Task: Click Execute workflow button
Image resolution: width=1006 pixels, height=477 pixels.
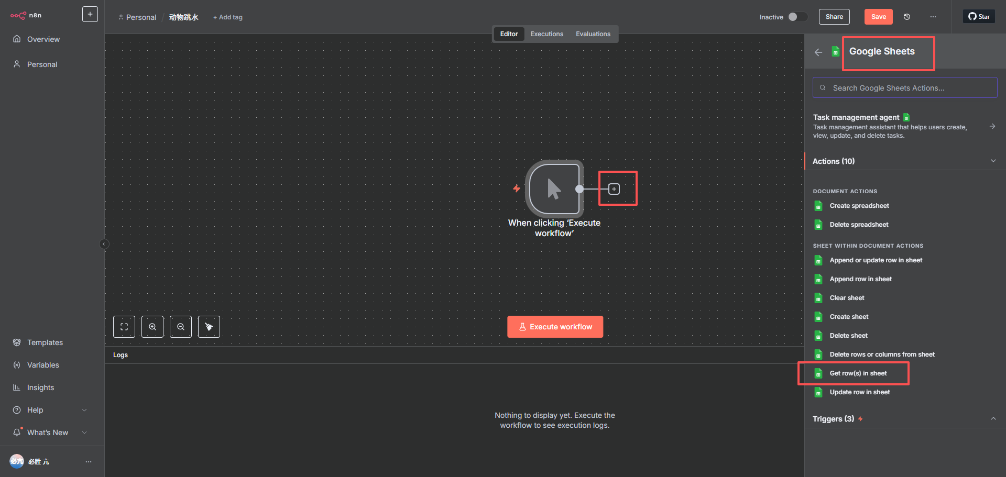Action: pyautogui.click(x=555, y=327)
